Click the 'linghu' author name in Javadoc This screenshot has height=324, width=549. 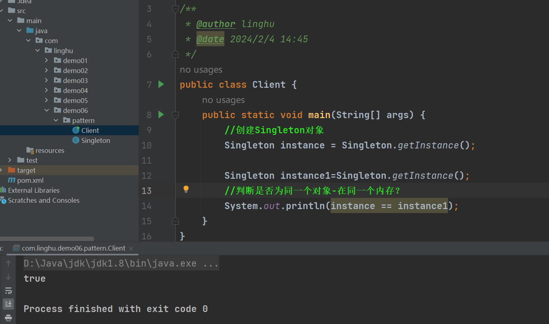(258, 24)
